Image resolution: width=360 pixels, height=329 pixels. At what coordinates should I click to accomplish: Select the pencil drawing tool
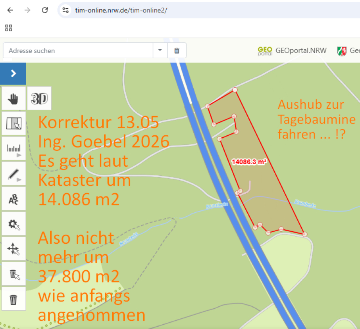click(14, 174)
